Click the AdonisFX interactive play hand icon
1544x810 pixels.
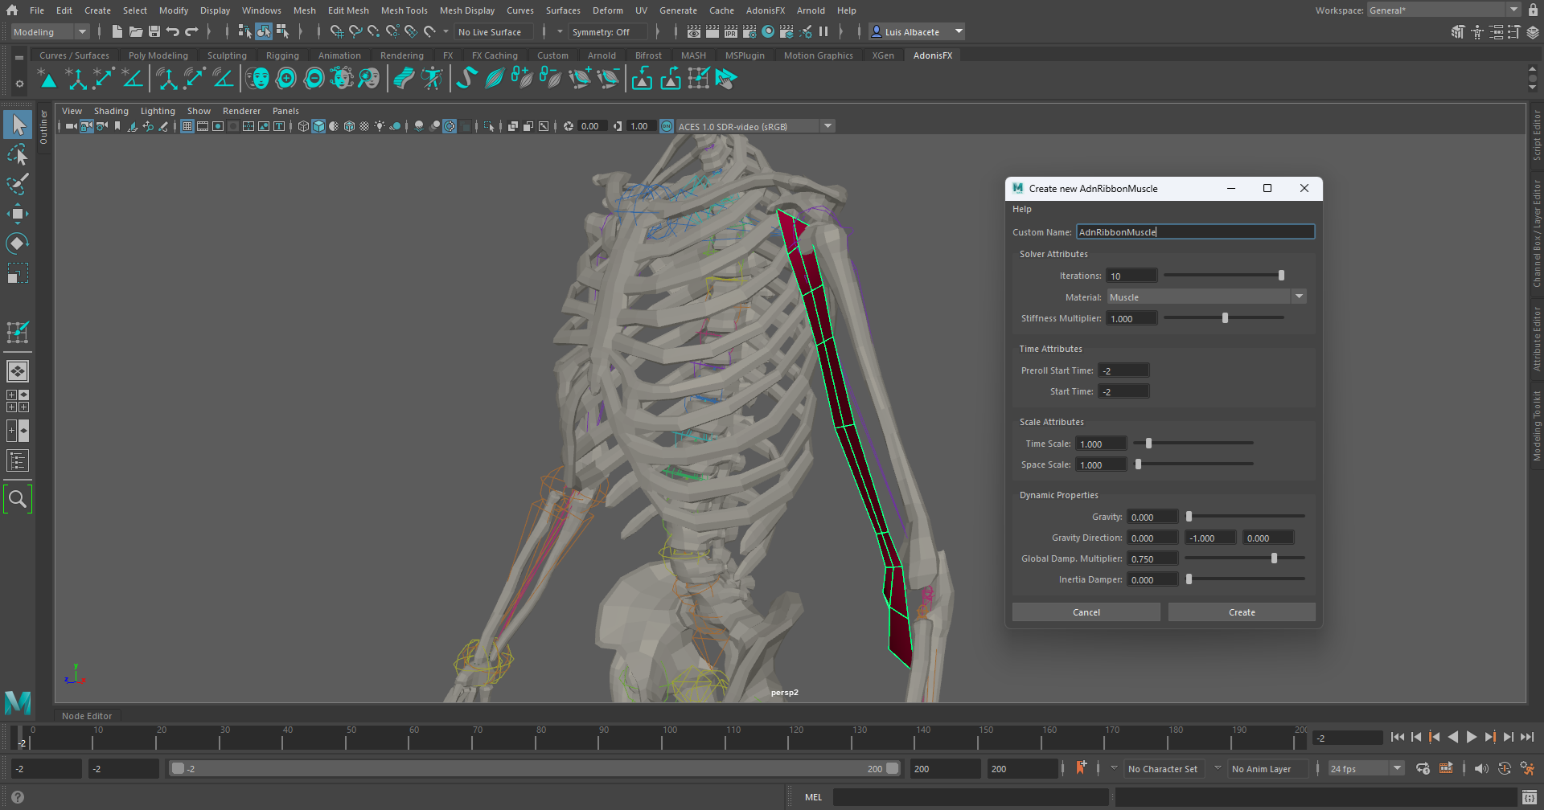point(725,78)
